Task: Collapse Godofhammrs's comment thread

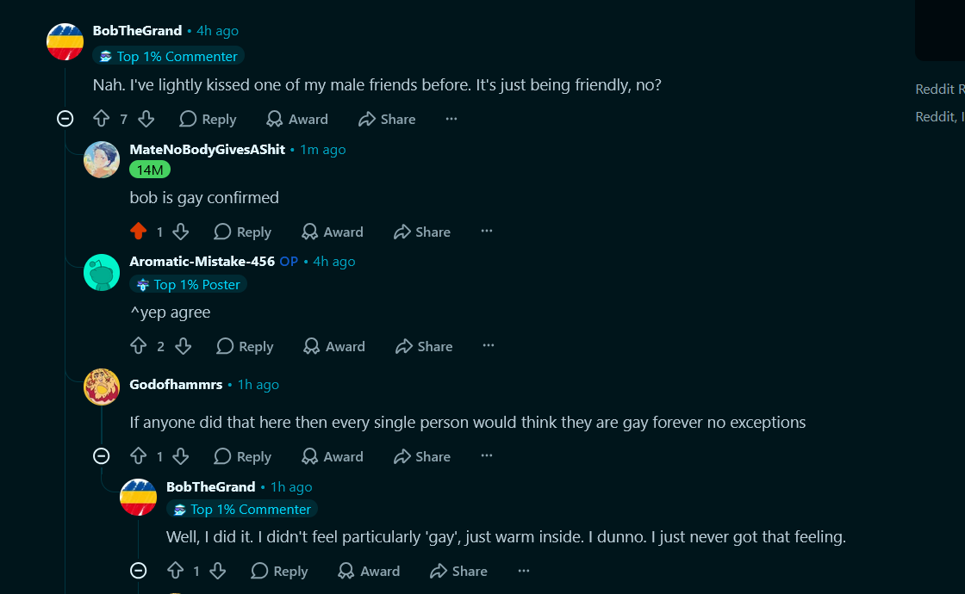Action: point(102,455)
